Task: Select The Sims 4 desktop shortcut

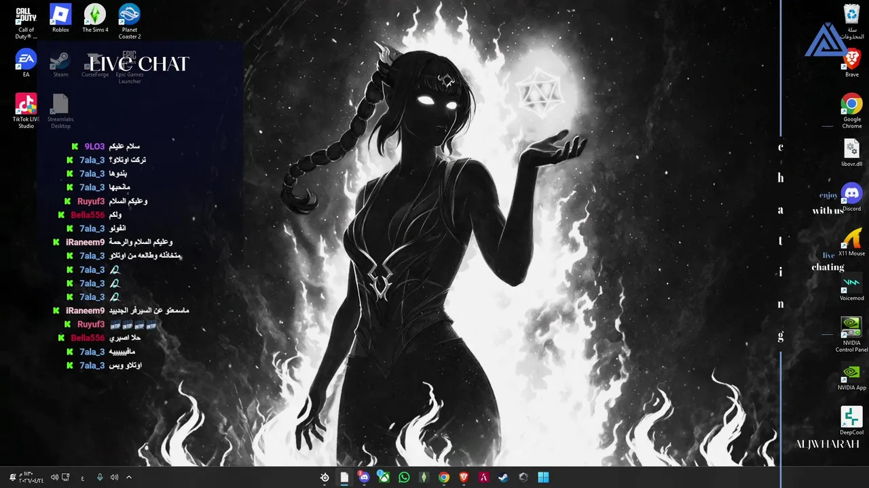Action: (x=95, y=19)
